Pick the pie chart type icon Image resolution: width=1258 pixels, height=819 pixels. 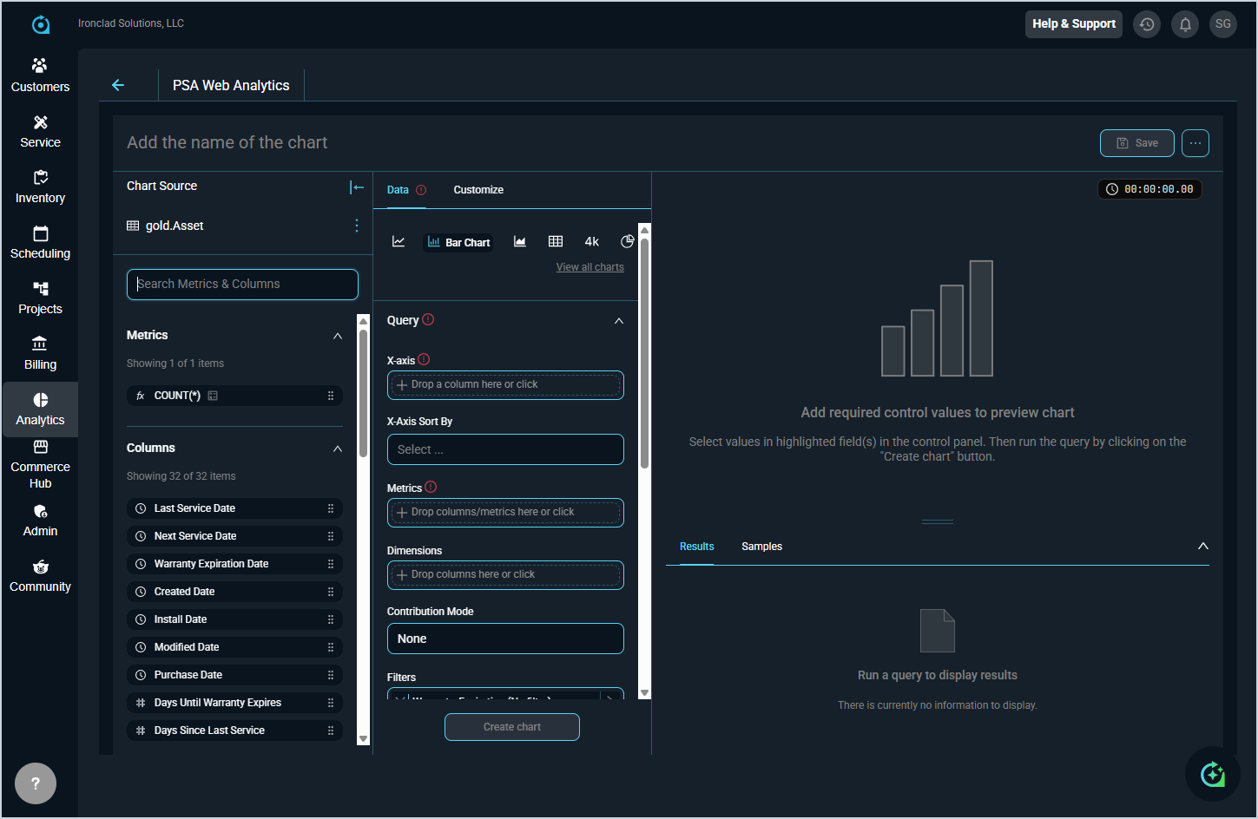(627, 242)
